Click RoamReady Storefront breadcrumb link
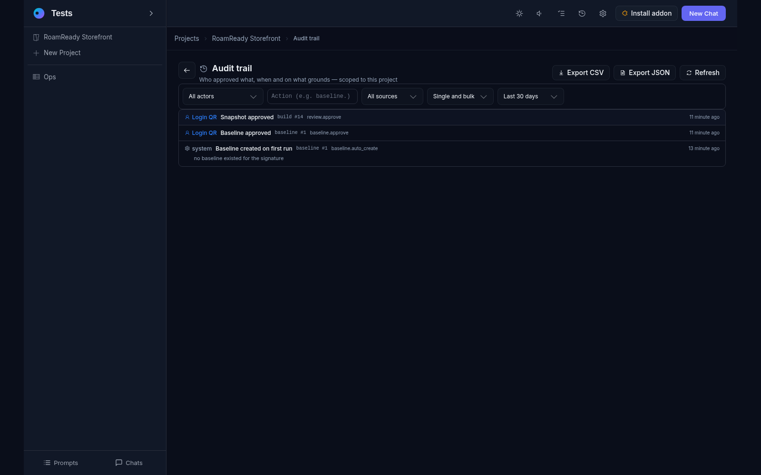The height and width of the screenshot is (475, 761). [246, 38]
